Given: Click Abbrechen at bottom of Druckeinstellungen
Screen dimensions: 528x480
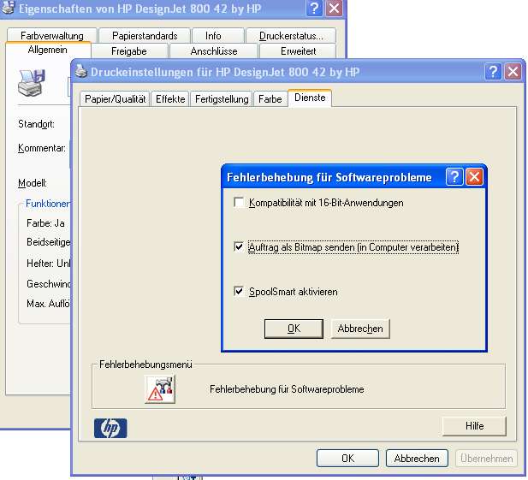Looking at the screenshot, I should tap(417, 459).
